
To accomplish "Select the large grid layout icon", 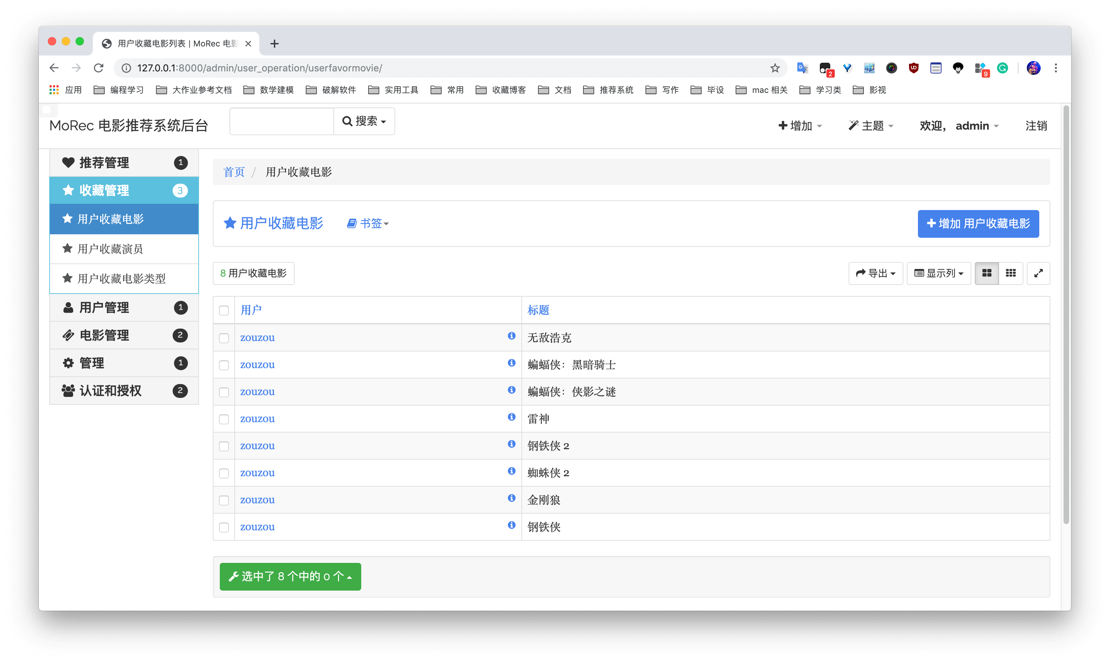I will (x=987, y=273).
